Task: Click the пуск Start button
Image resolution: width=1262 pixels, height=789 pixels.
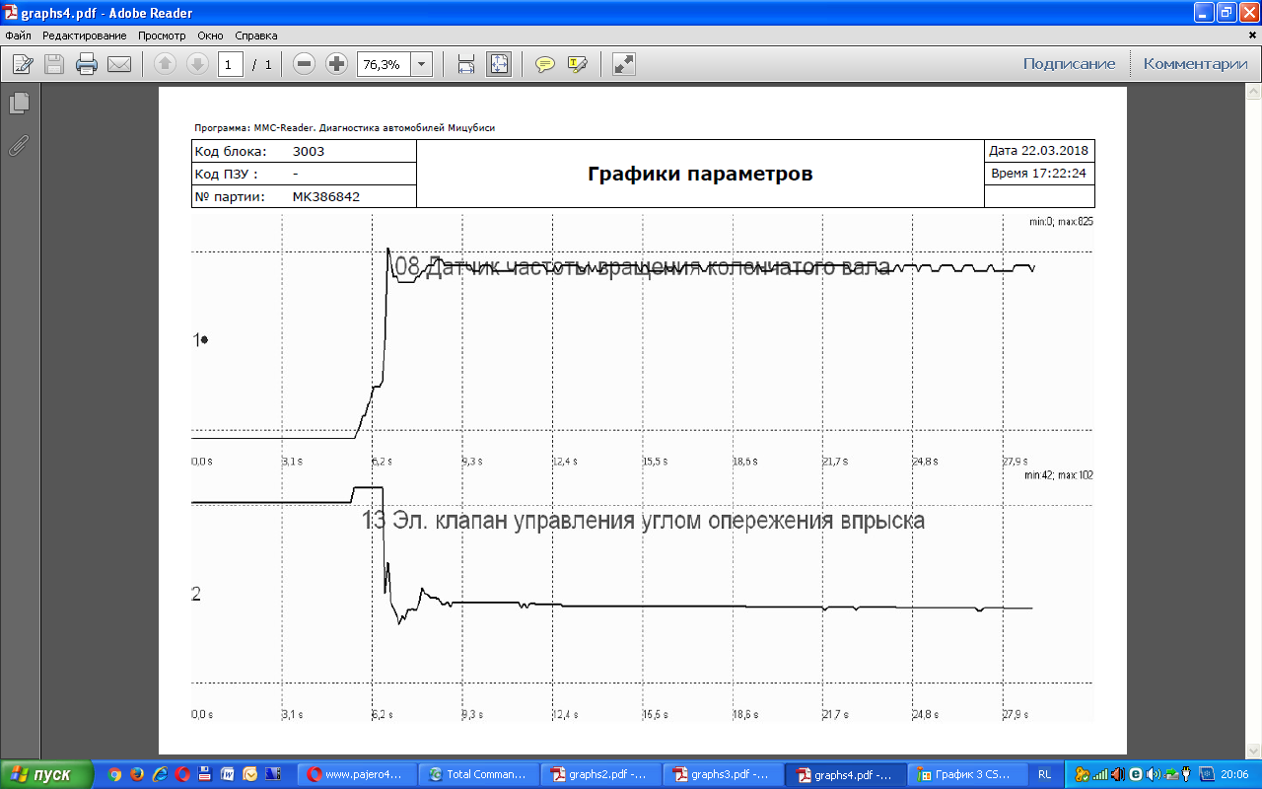Action: tap(46, 775)
